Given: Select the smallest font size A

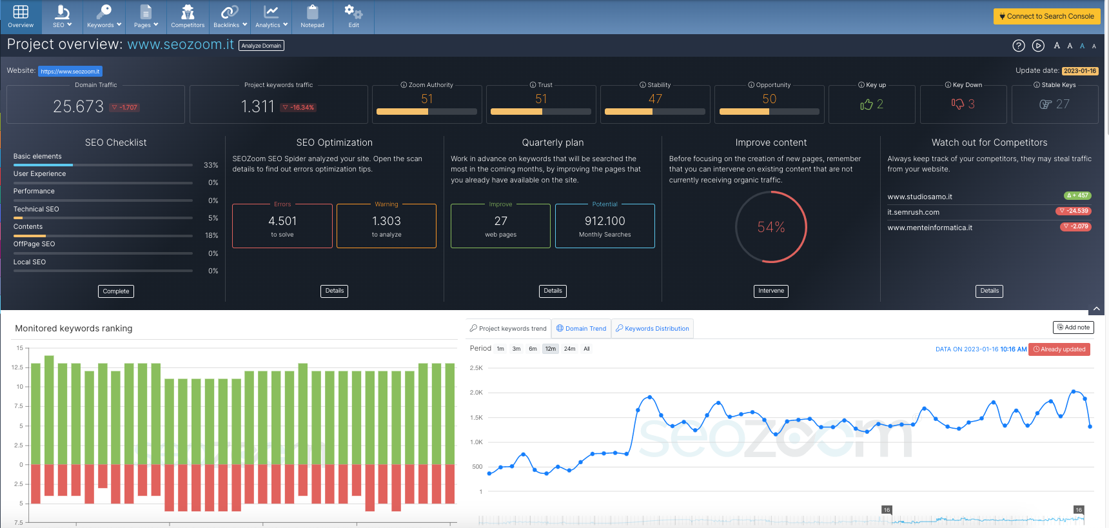Looking at the screenshot, I should click(x=1094, y=46).
